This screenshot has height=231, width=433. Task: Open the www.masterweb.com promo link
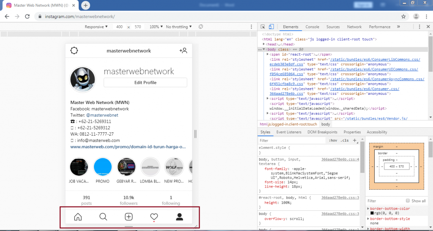click(128, 147)
